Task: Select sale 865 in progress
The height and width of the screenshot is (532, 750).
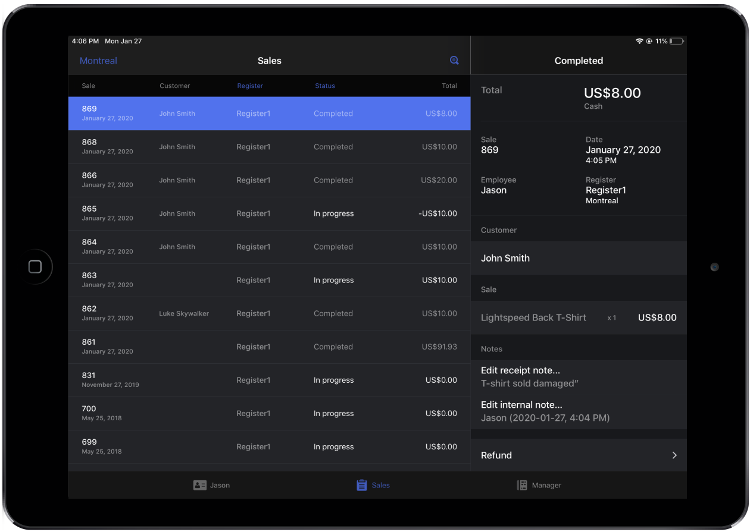Action: (269, 213)
